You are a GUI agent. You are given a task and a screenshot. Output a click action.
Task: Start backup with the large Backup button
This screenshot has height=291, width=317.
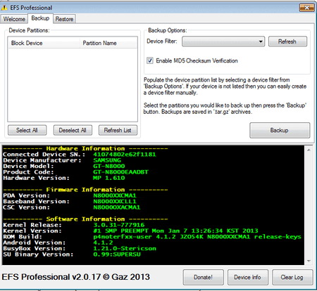click(280, 130)
